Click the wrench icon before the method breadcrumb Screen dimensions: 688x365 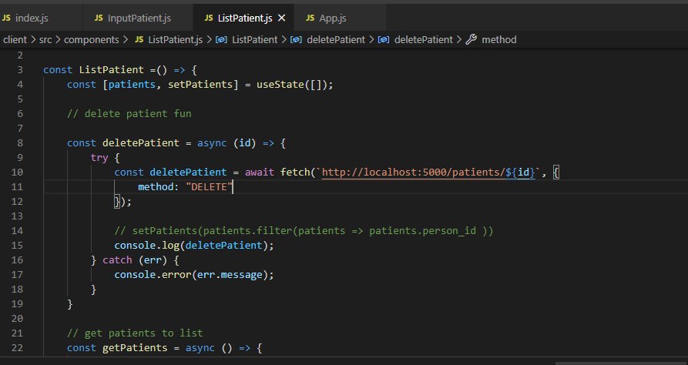(x=472, y=39)
